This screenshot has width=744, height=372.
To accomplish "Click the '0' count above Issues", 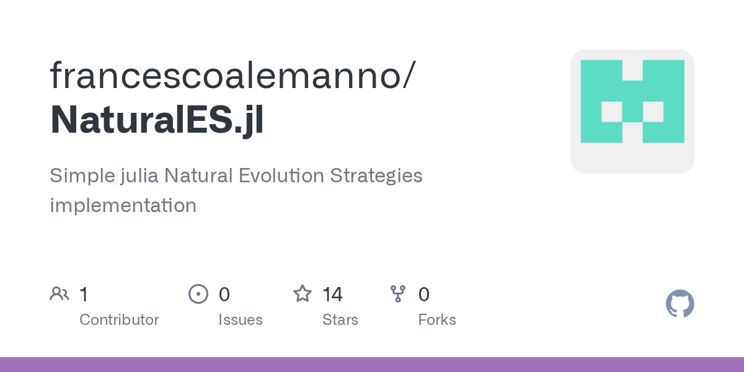I will 224,294.
